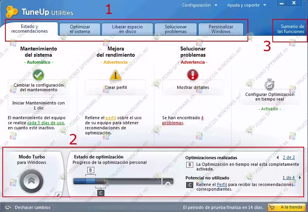Click the C marker below progress bar
The height and width of the screenshot is (212, 308).
point(101,193)
